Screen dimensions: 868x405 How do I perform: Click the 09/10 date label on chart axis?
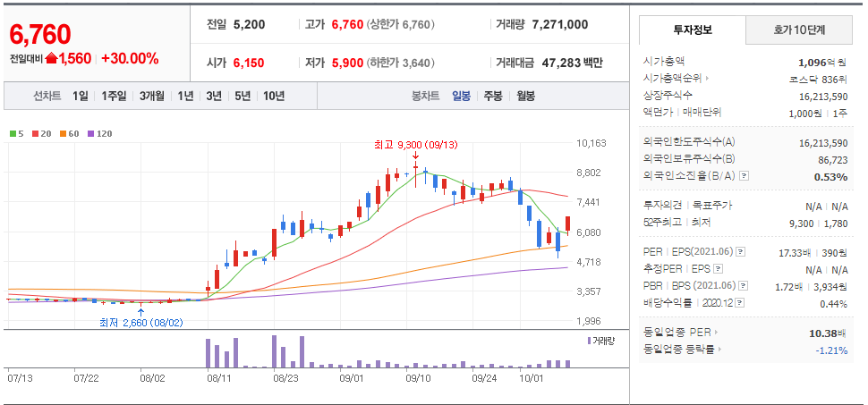tap(419, 378)
